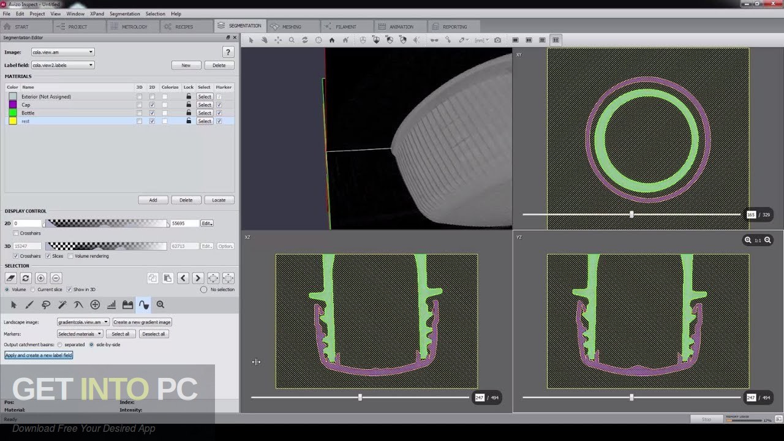Click the home view icon

[332, 40]
